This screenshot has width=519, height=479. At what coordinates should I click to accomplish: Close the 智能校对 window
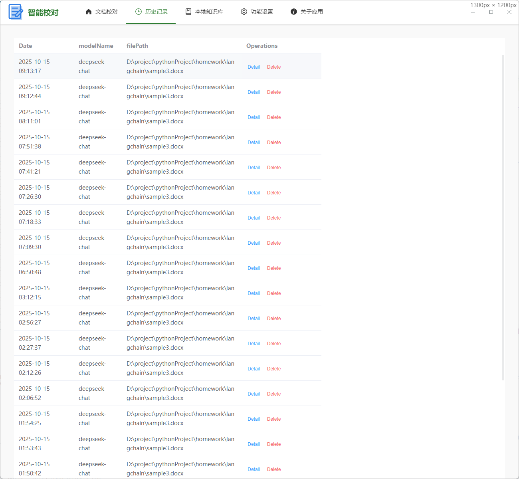click(x=509, y=12)
